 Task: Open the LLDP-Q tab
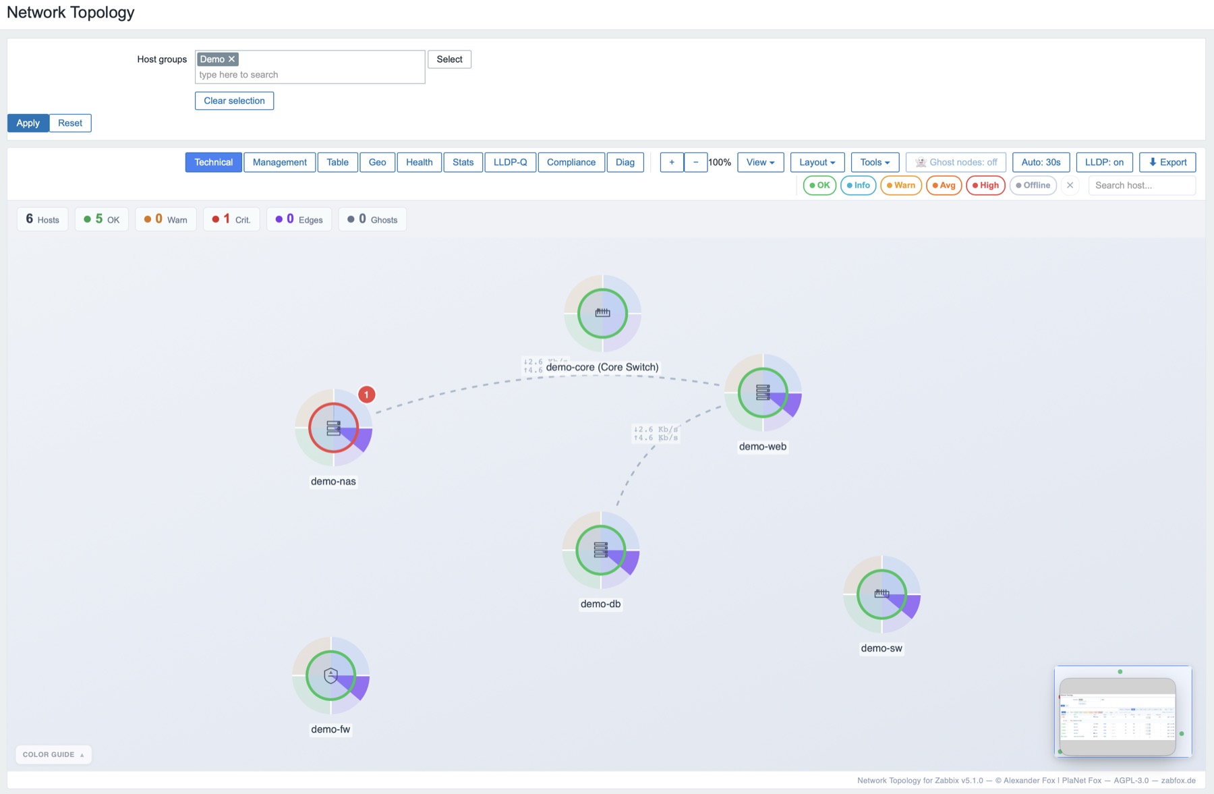pyautogui.click(x=510, y=163)
